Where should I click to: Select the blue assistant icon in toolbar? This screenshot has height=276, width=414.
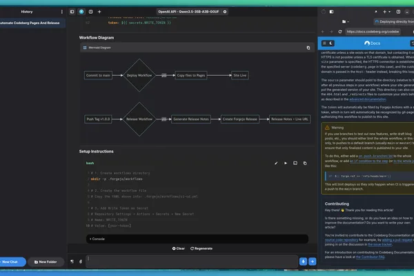pyautogui.click(x=81, y=12)
